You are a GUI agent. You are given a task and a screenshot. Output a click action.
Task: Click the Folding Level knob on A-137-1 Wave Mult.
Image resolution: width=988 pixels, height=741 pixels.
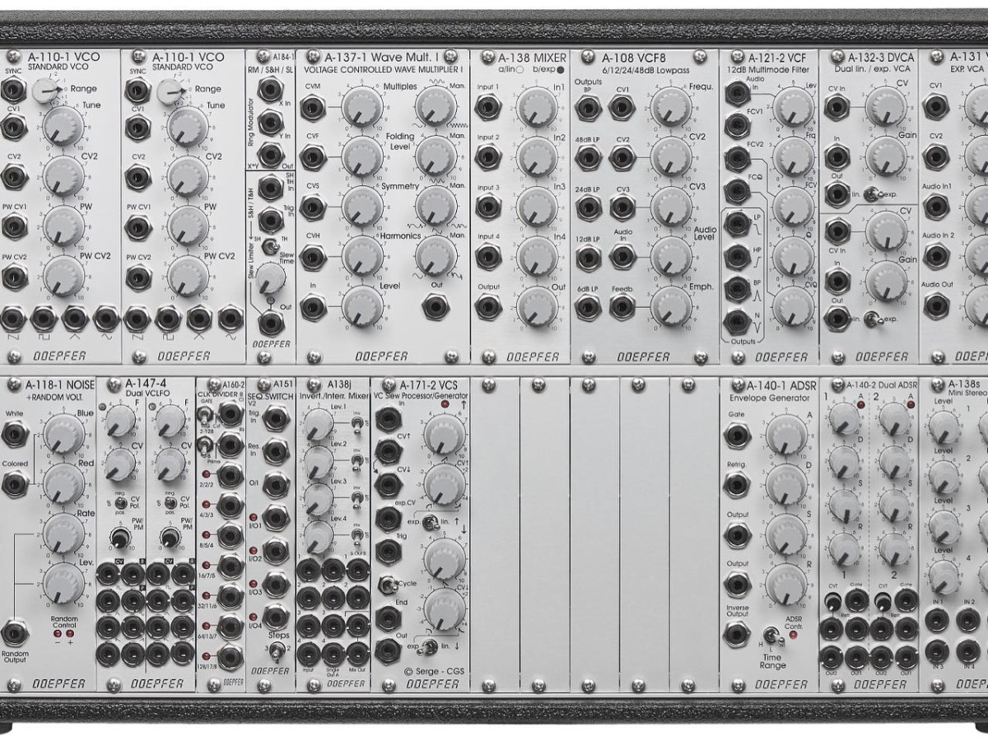[362, 156]
